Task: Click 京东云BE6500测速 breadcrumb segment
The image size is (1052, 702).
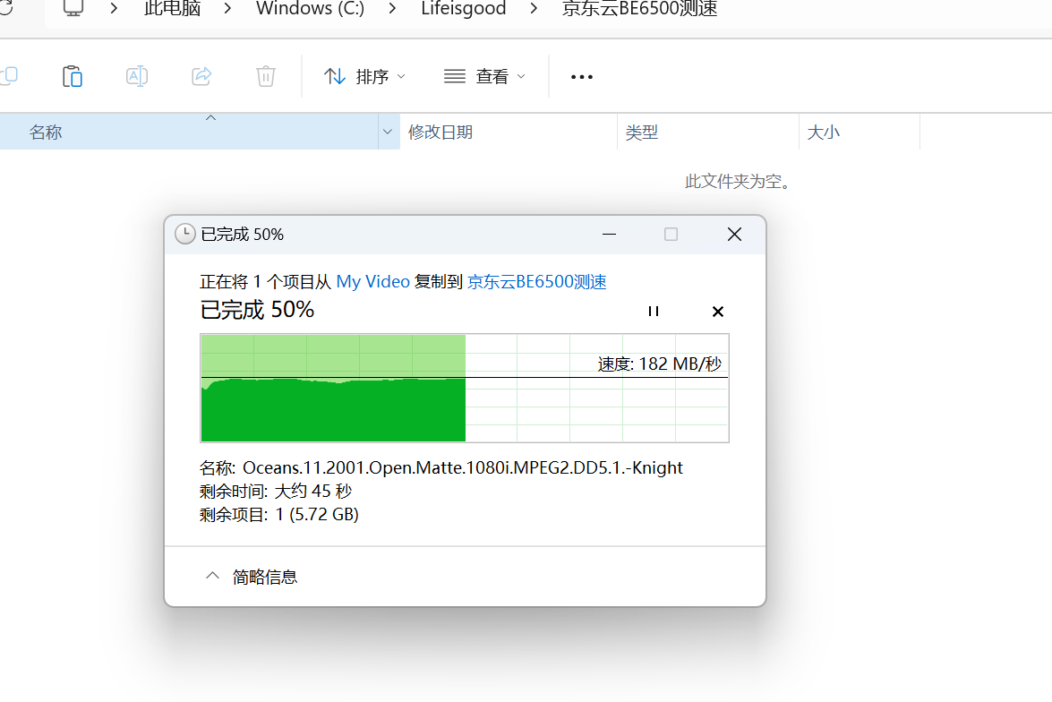Action: click(x=639, y=9)
